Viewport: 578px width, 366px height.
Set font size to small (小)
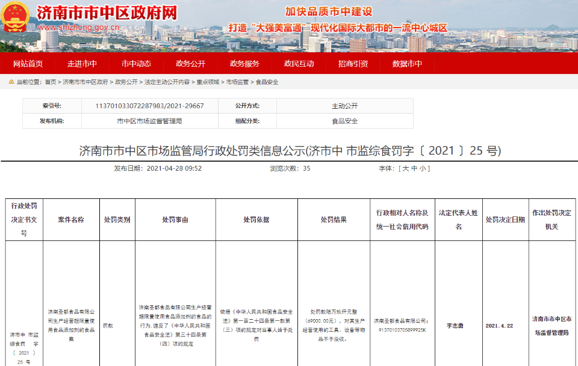423,168
